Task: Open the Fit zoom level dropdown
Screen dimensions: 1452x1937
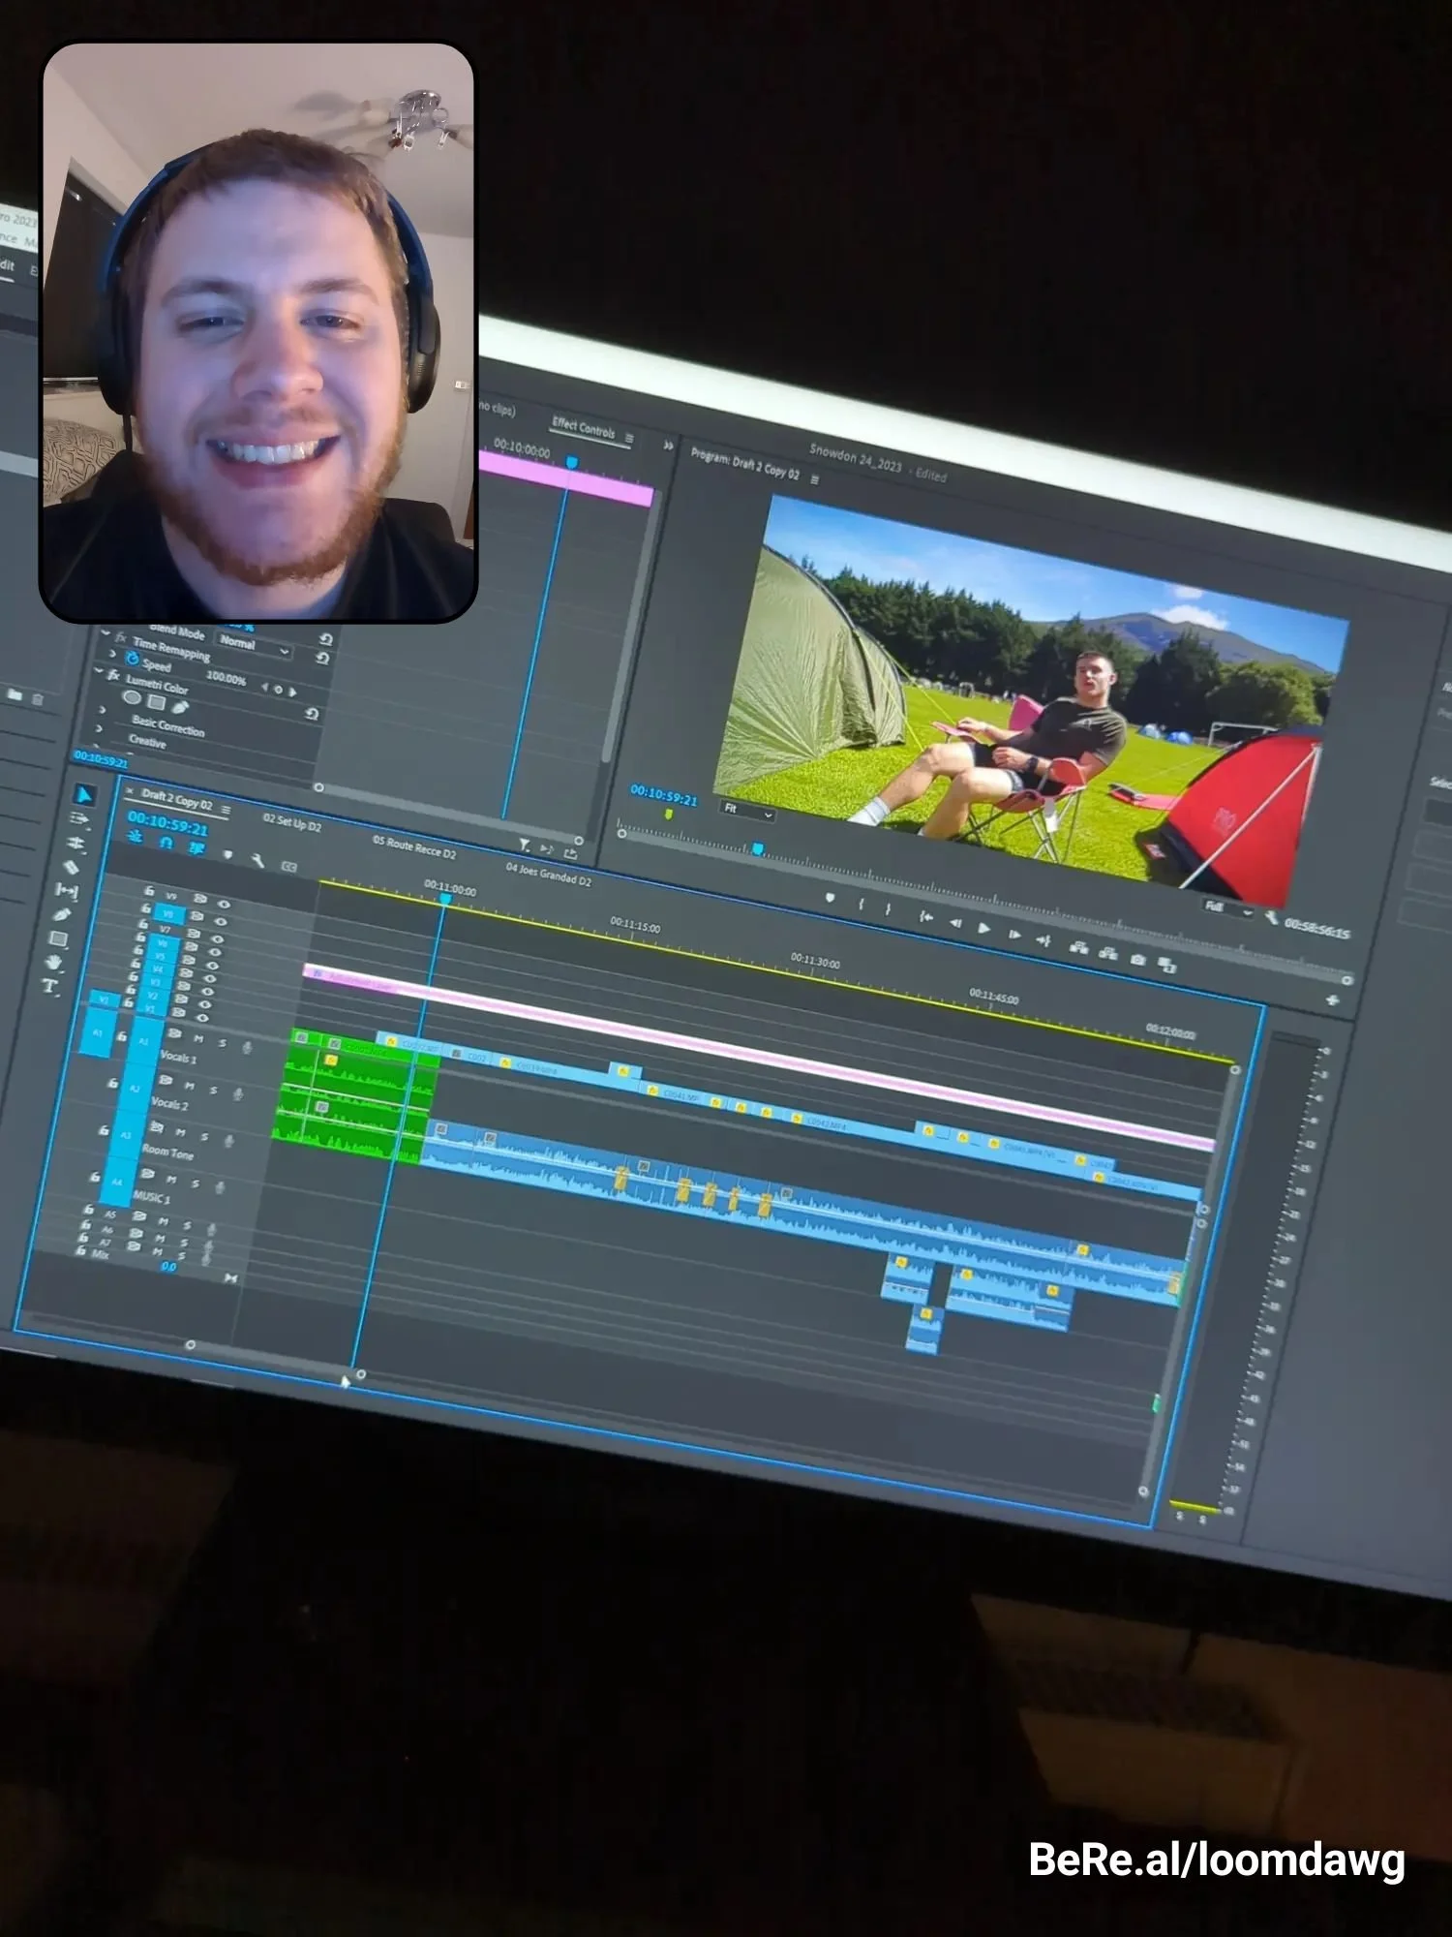Action: click(x=748, y=811)
